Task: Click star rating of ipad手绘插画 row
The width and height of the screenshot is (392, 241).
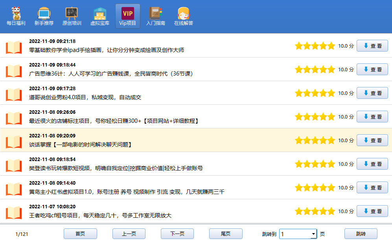Action: click(x=315, y=46)
